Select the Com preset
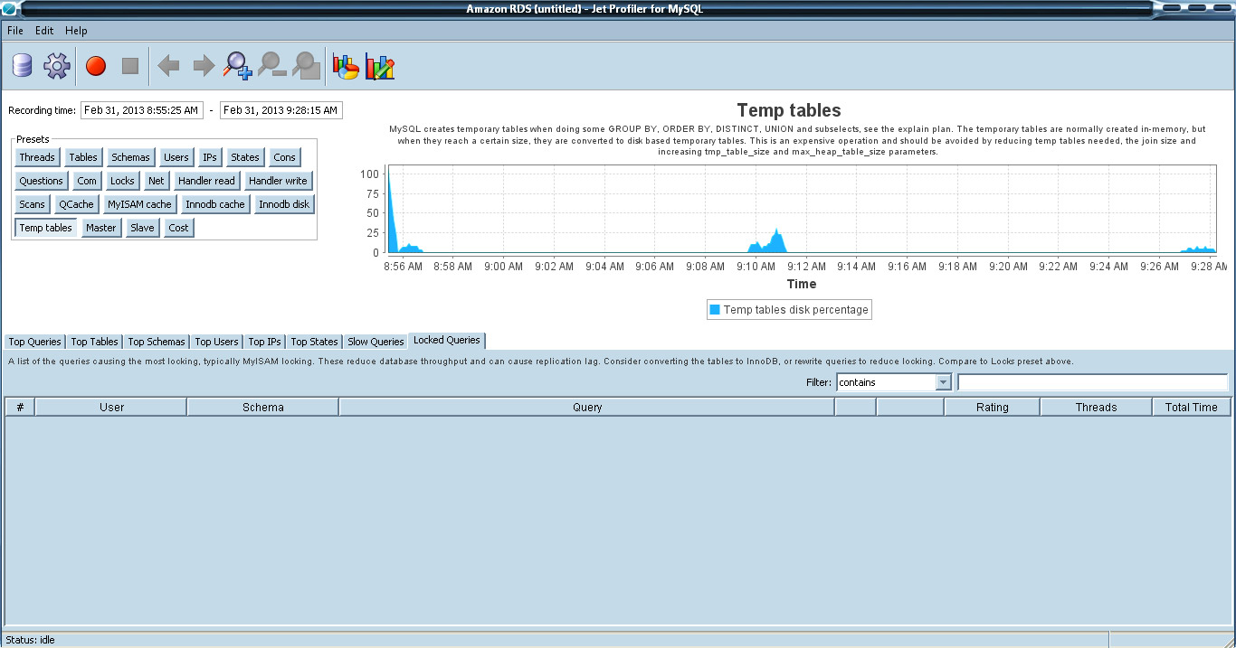Image resolution: width=1236 pixels, height=648 pixels. pyautogui.click(x=87, y=181)
